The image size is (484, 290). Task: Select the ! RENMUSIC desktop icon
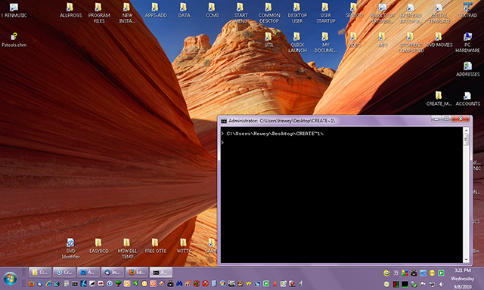(14, 10)
